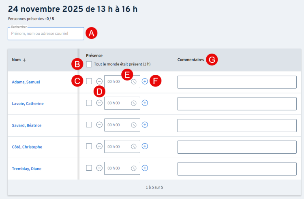Check "Tout le monde était présent"

click(x=89, y=64)
